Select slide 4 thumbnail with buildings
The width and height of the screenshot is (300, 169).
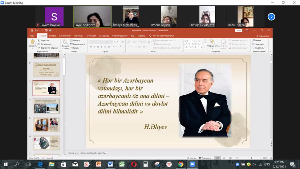click(46, 106)
